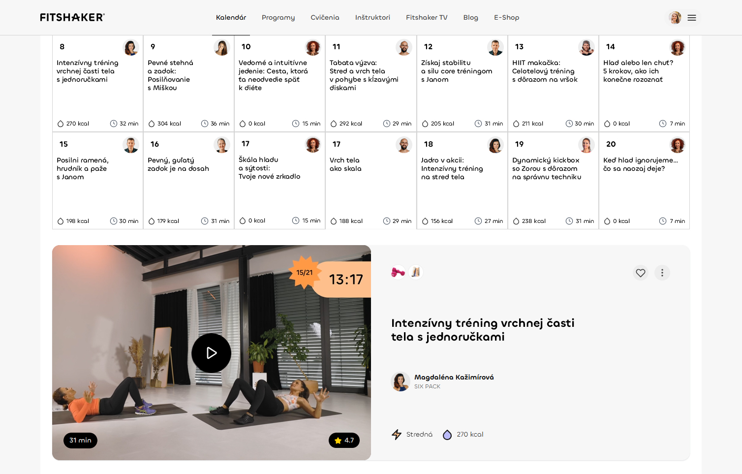Open the workout title Intenzívny tréning vrchnej časti
This screenshot has height=474, width=742.
pyautogui.click(x=483, y=330)
